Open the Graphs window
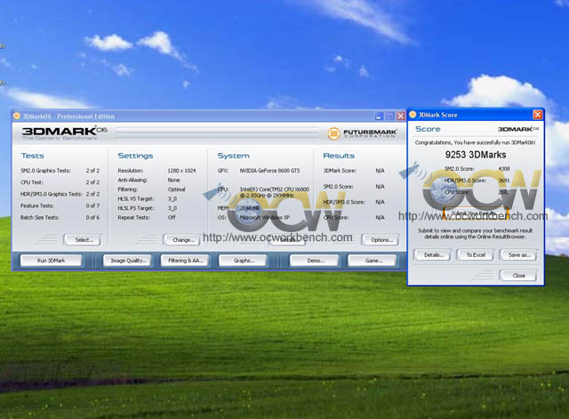 point(243,261)
